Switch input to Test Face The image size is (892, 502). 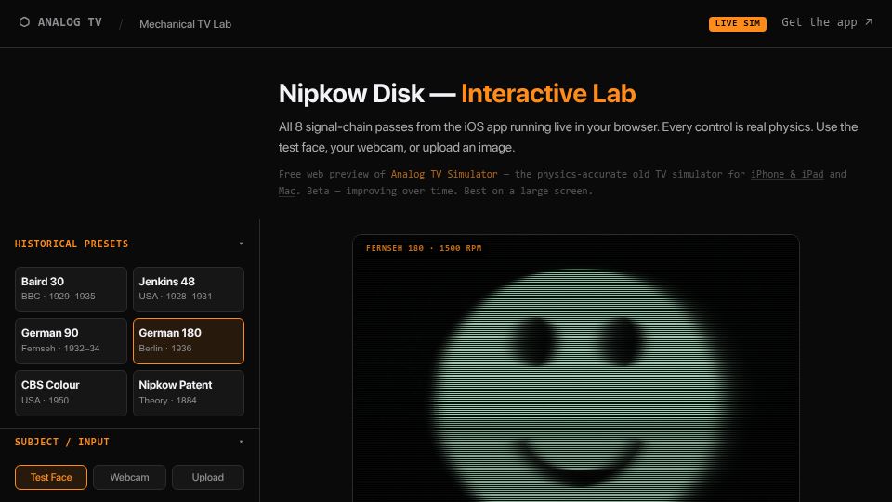click(51, 477)
